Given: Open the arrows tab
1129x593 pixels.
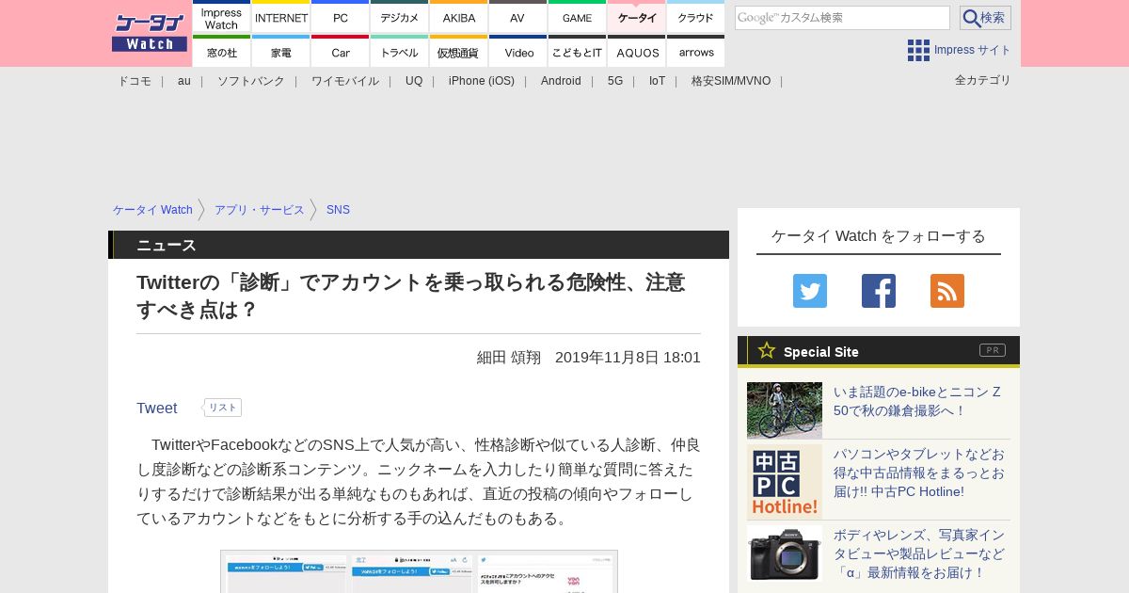Looking at the screenshot, I should coord(696,52).
